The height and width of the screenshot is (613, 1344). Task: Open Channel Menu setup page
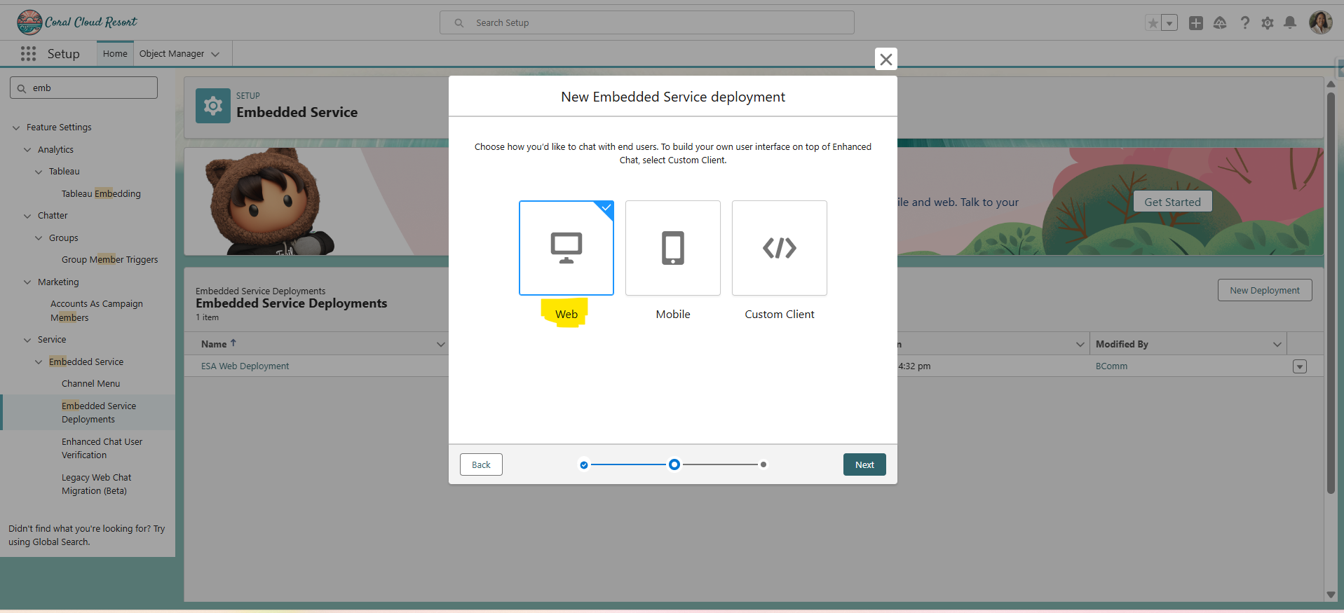click(90, 383)
